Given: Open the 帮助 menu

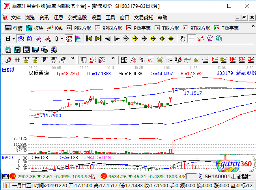Looking at the screenshot, I should tap(163, 18).
